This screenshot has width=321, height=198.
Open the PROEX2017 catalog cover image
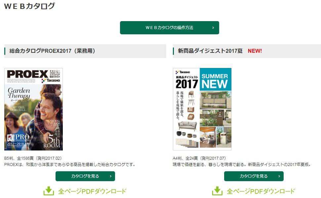coord(34,109)
